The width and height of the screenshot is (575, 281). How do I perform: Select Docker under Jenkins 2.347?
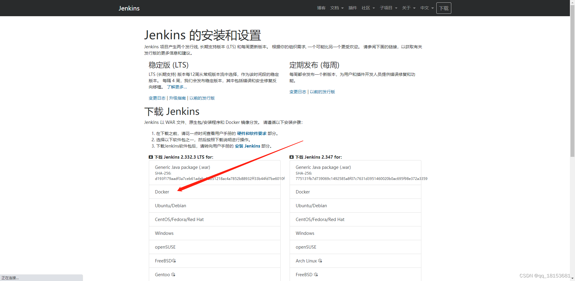tap(355, 192)
